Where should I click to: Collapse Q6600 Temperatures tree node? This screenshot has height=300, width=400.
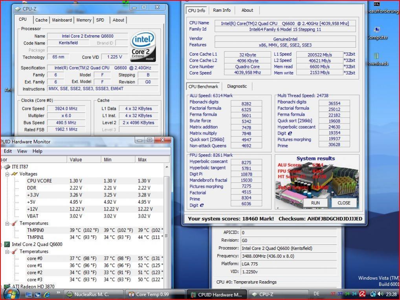click(7, 252)
